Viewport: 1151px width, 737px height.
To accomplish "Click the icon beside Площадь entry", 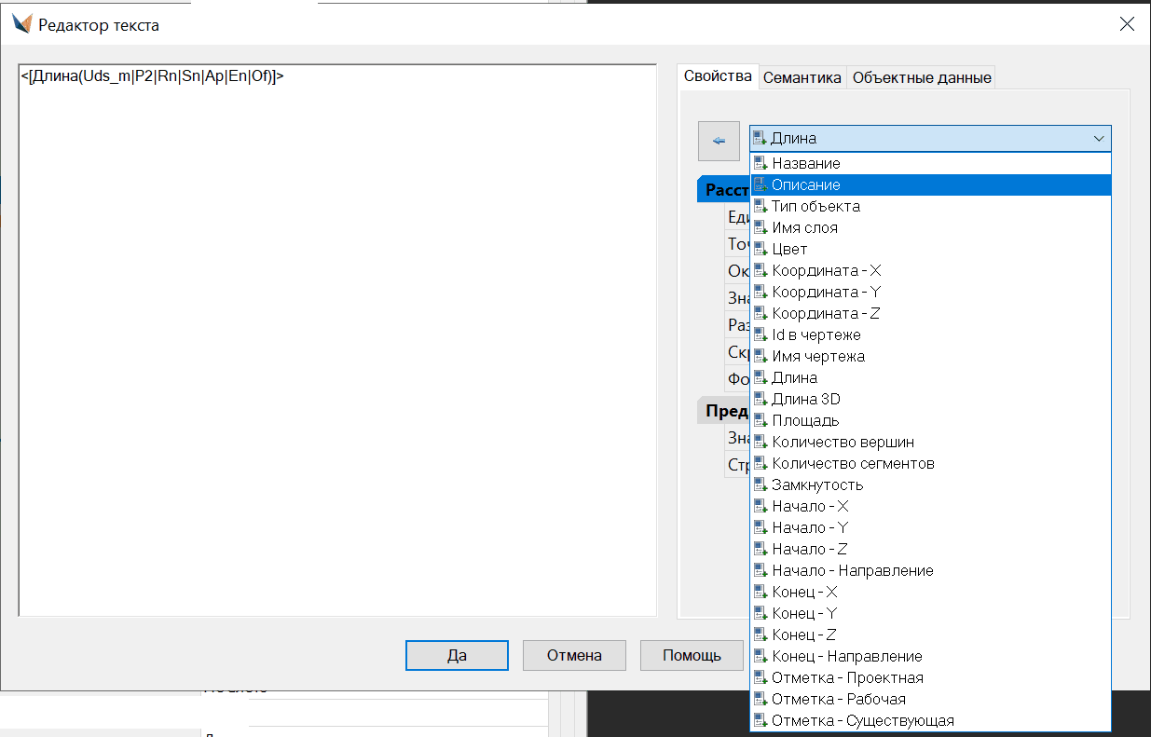I will coord(760,420).
